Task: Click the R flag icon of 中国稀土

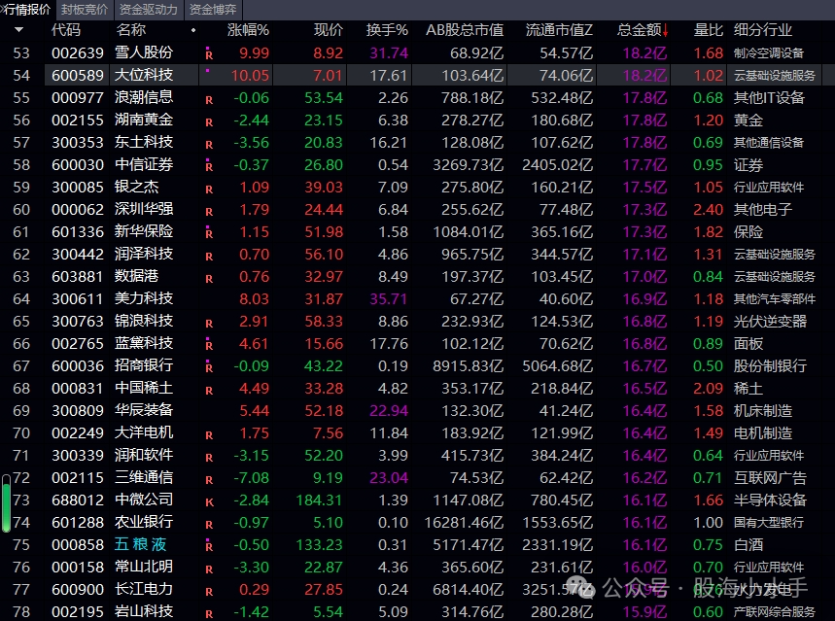Action: pos(209,391)
